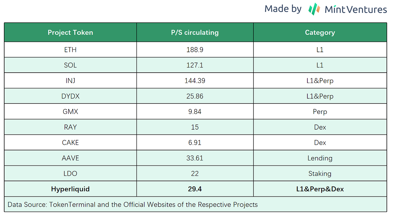Click the bold Hyperliquid cell

pyautogui.click(x=70, y=189)
